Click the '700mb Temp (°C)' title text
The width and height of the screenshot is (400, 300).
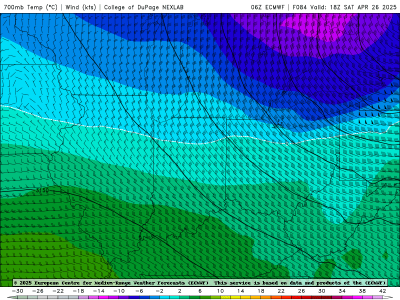pos(30,7)
